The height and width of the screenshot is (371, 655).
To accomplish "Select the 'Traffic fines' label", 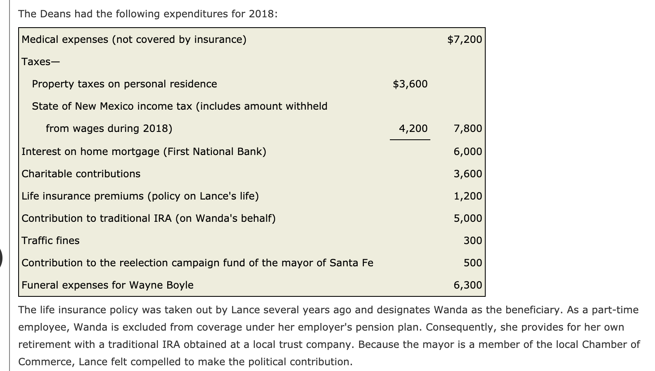I will click(50, 241).
